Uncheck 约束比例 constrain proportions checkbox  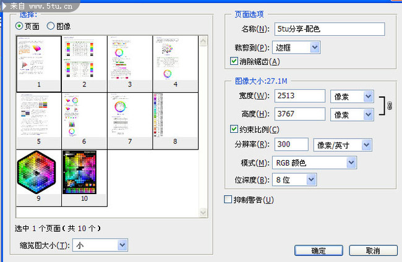pos(234,130)
